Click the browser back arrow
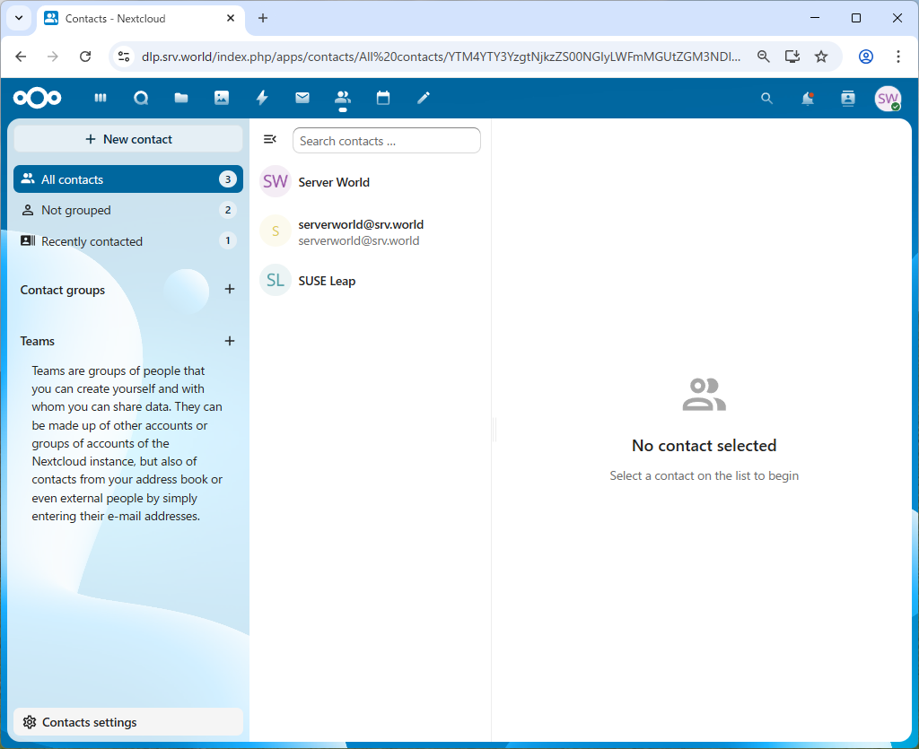 pos(22,57)
